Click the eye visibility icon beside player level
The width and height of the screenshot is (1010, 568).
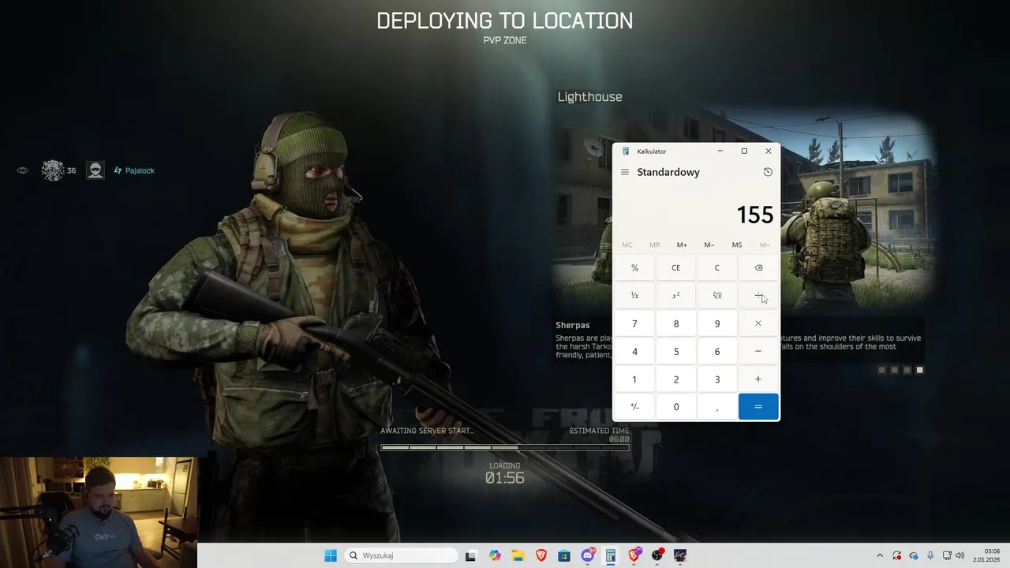tap(23, 170)
